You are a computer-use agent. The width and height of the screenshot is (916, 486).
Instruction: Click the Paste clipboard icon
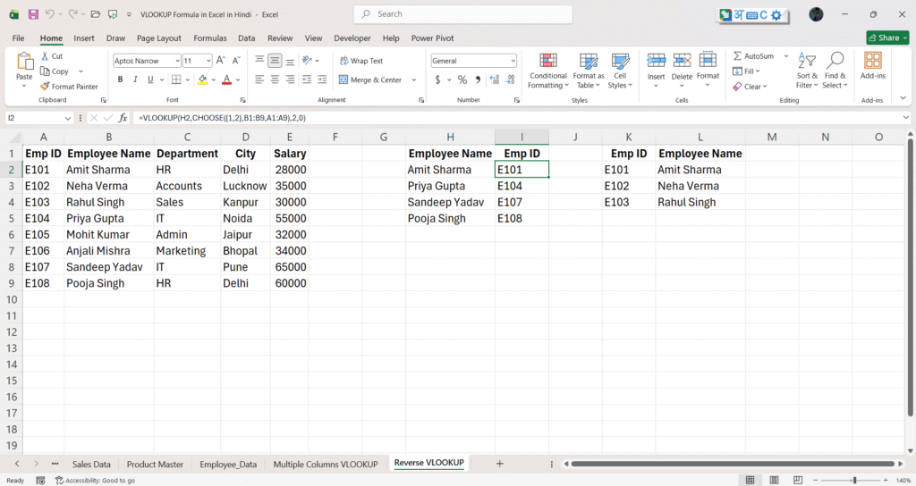point(24,62)
